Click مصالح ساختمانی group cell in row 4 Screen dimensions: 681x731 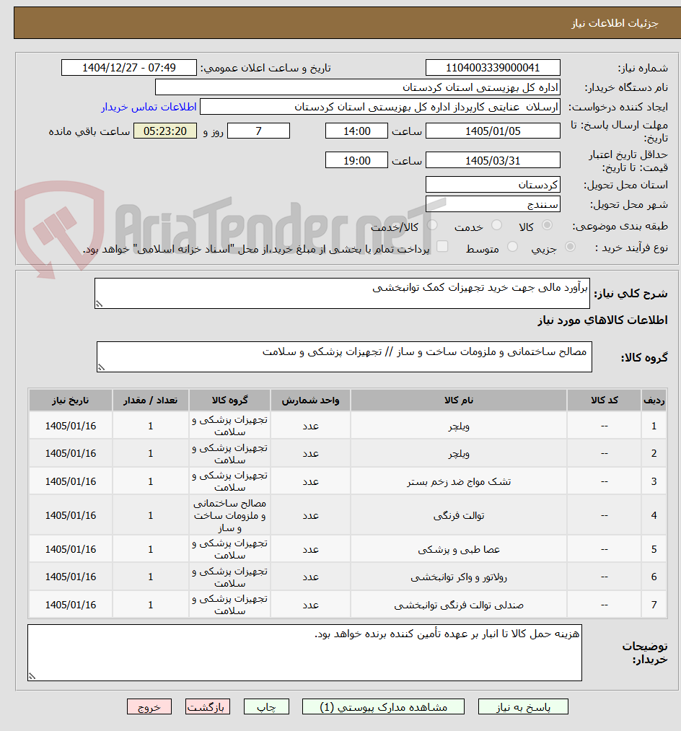pyautogui.click(x=230, y=516)
